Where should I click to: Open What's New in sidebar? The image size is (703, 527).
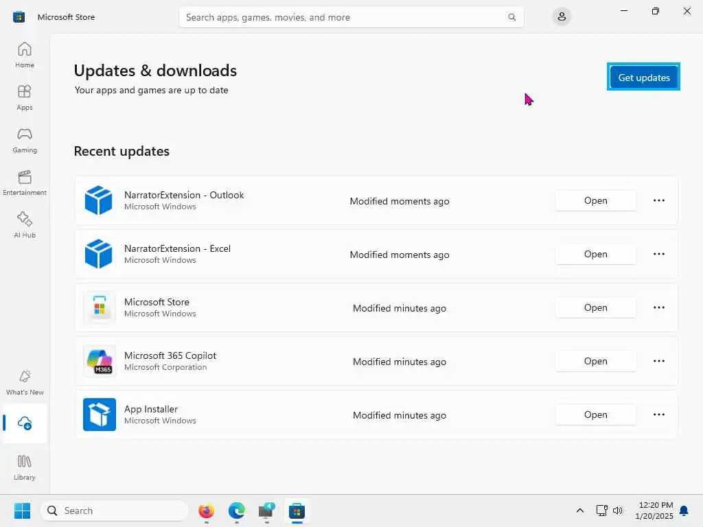tap(25, 382)
